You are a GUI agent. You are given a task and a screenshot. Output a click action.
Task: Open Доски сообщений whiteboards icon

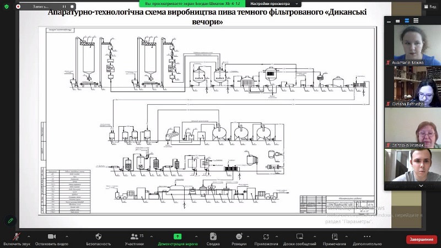(300, 236)
